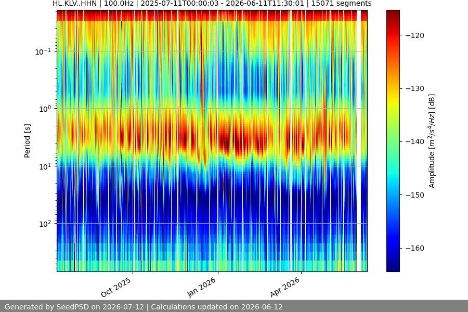The height and width of the screenshot is (312, 468).
Task: Click the white data gap near spectrogram's right edge
Action: tap(359, 141)
